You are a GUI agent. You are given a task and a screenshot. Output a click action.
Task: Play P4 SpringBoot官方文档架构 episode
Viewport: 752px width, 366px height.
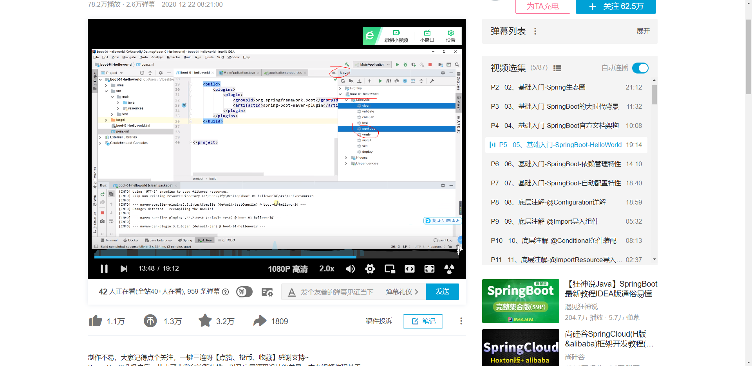566,126
